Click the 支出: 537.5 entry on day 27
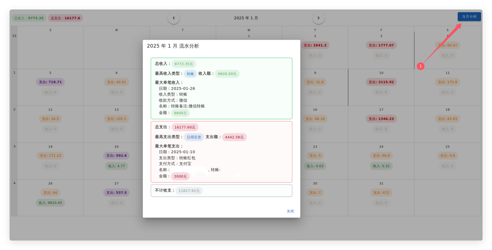This screenshot has width=492, height=250. [x=117, y=192]
